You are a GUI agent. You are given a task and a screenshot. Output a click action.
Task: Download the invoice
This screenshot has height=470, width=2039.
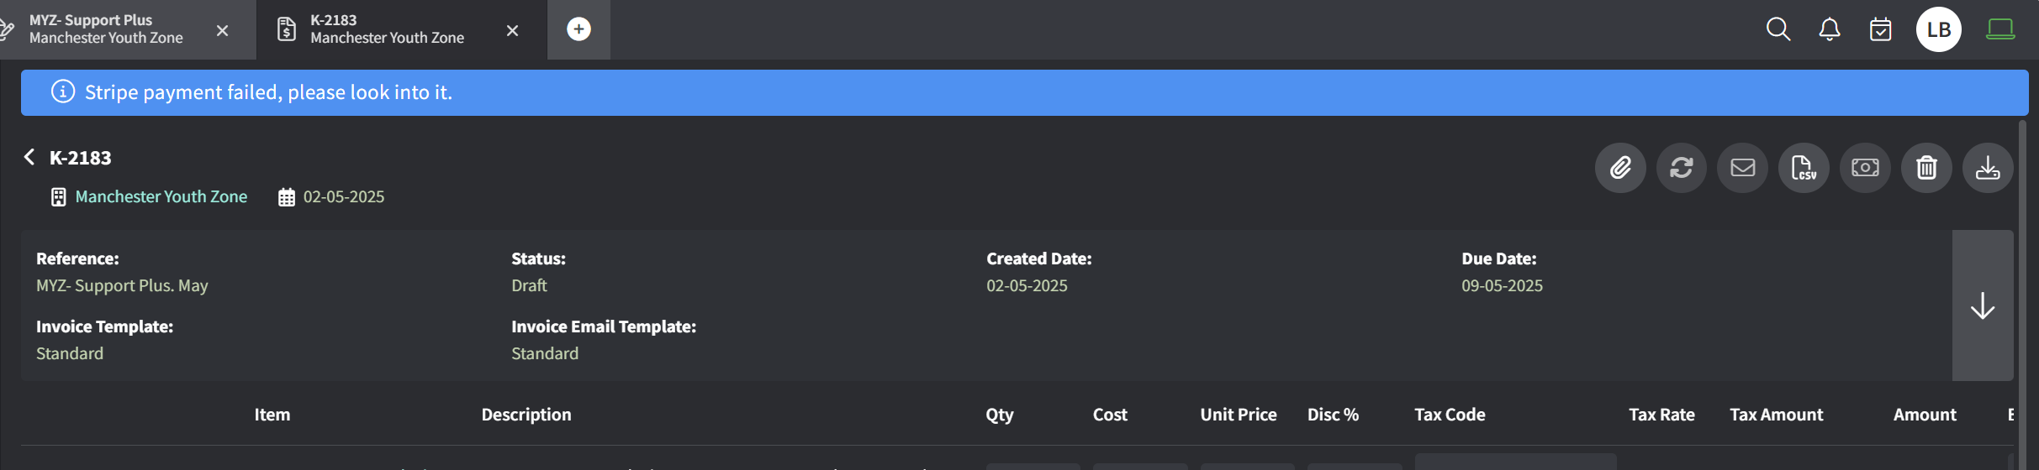[1988, 168]
